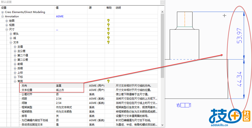Expand the 绘图 node
This screenshot has height=128, width=252.
tap(7, 21)
